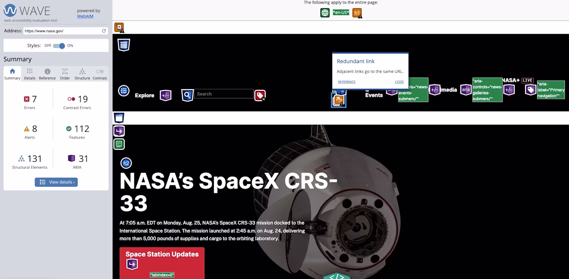Open the Explore menu in the NASA header
569x279 pixels.
pos(144,96)
